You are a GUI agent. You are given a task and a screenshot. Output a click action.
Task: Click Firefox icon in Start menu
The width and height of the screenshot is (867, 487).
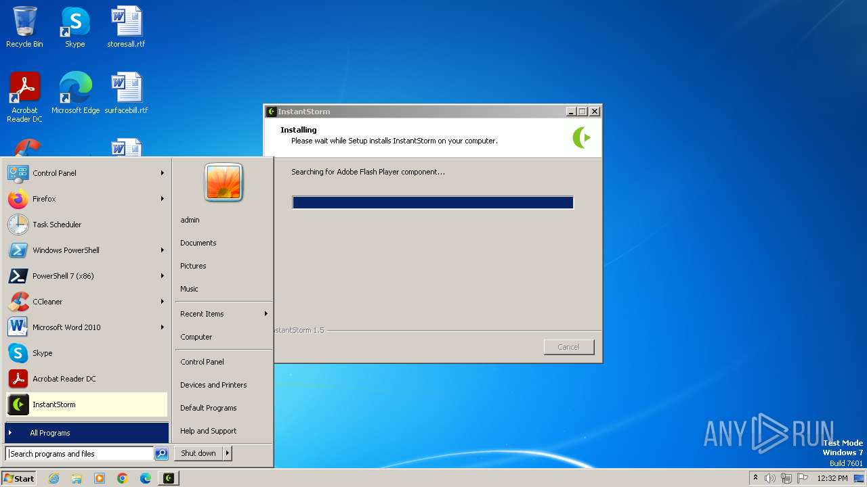pyautogui.click(x=18, y=199)
